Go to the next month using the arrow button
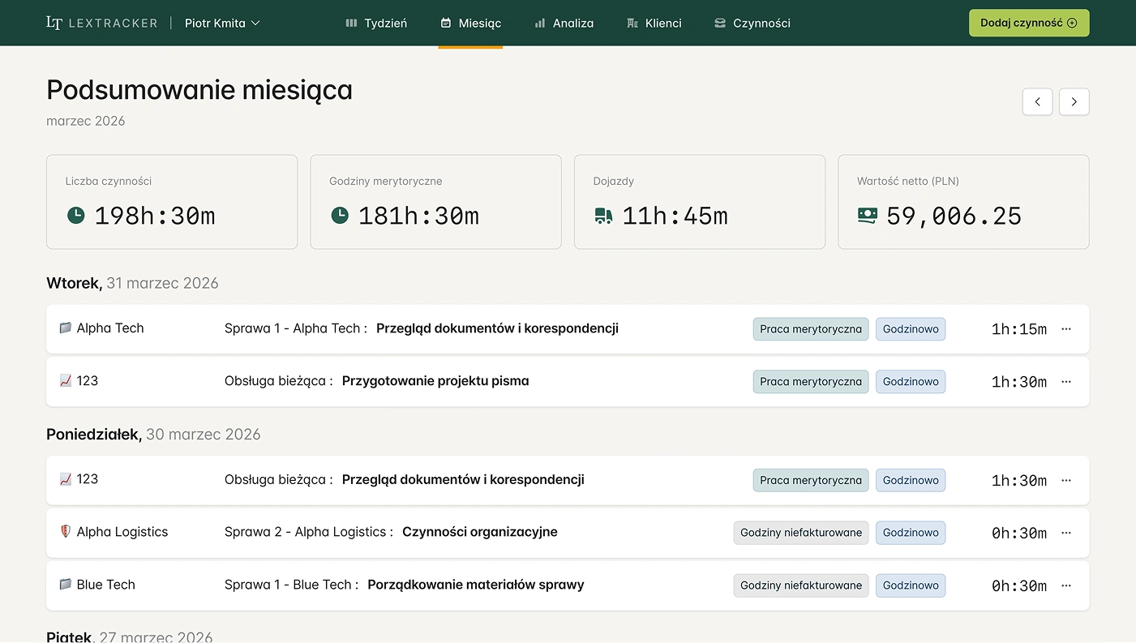 1074,101
